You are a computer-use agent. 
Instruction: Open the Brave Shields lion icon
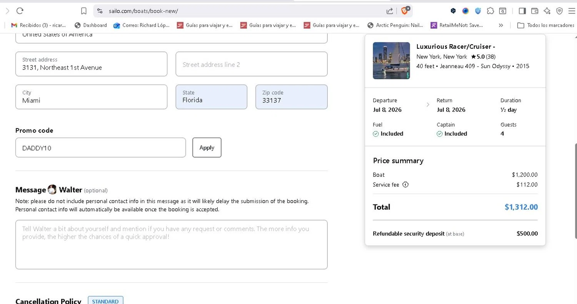[405, 11]
